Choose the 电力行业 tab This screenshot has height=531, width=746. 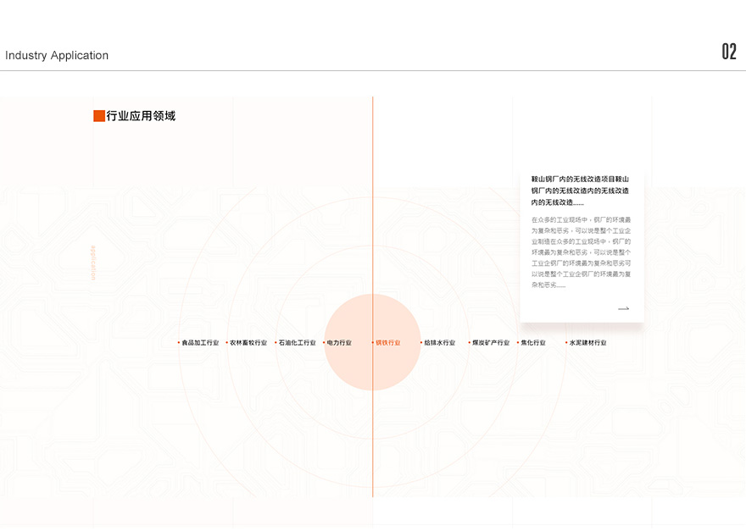pos(339,343)
